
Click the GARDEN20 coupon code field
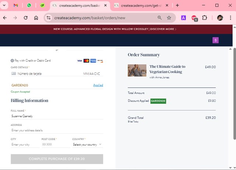pyautogui.click(x=51, y=85)
